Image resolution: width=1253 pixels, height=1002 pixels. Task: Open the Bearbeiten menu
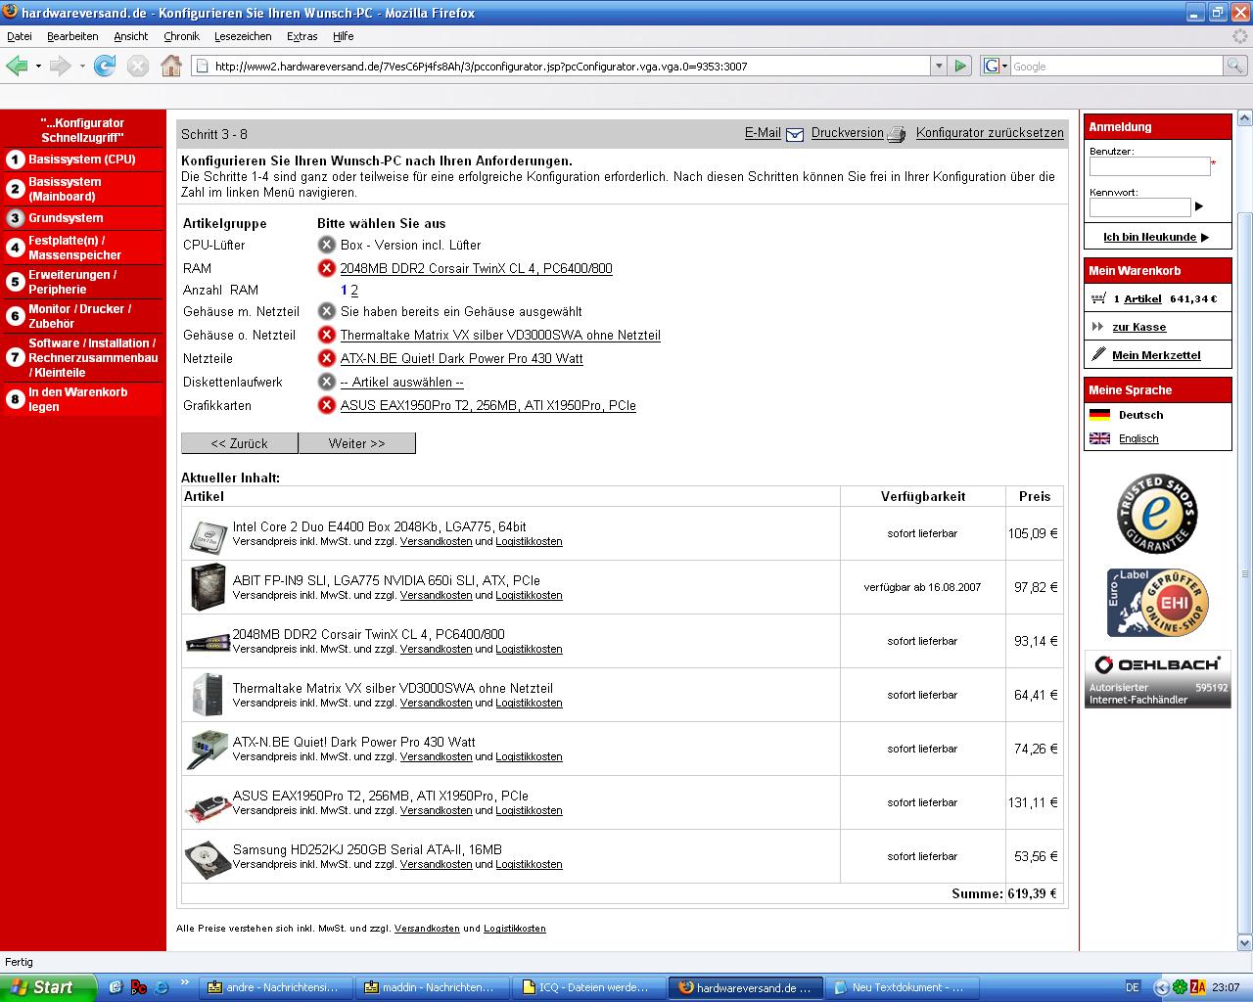click(72, 36)
